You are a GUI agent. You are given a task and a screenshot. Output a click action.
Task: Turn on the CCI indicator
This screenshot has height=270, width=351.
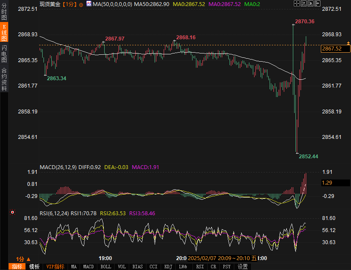153,267
